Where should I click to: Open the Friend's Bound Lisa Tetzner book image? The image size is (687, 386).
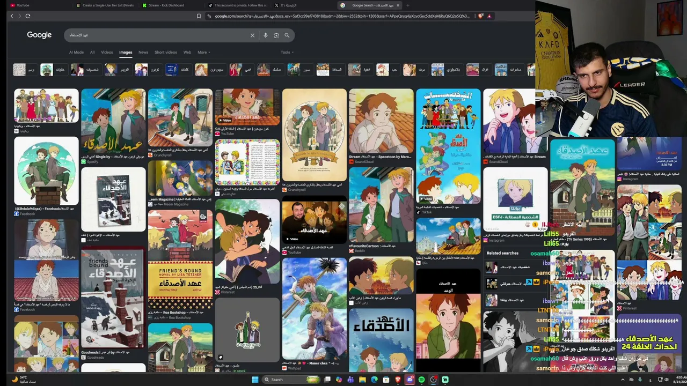pyautogui.click(x=180, y=261)
